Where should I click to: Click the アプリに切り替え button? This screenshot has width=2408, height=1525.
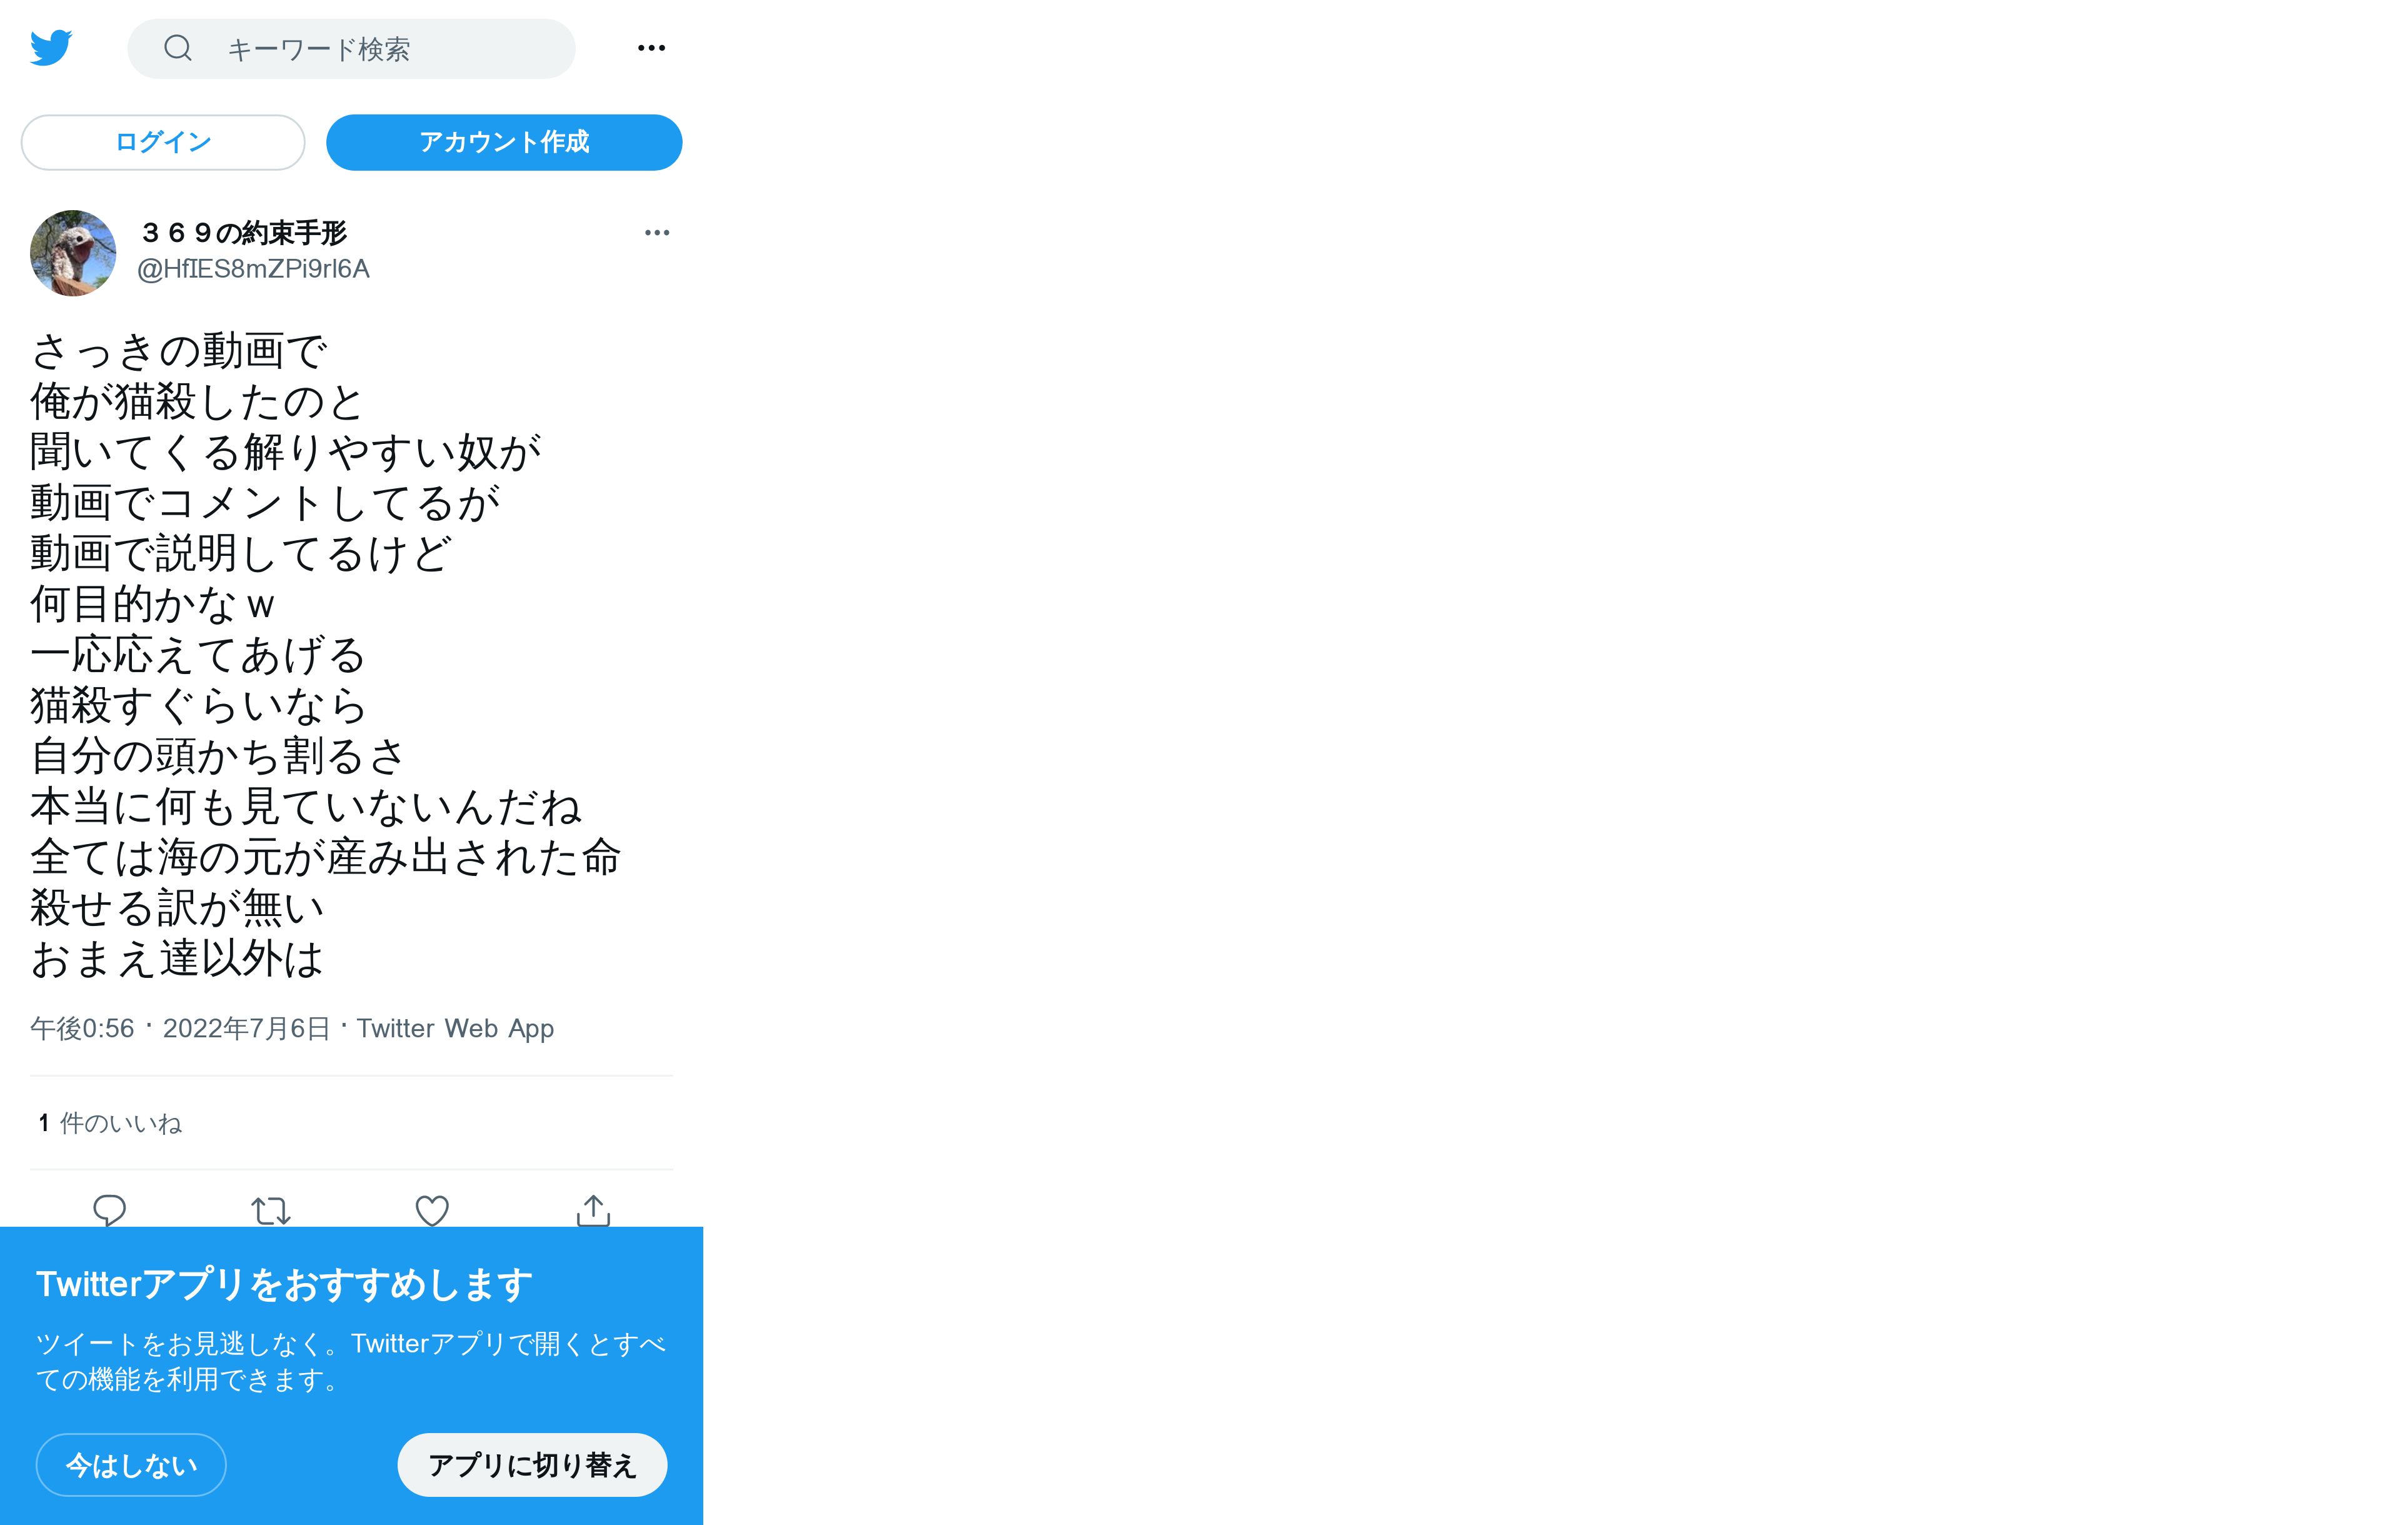(x=532, y=1465)
